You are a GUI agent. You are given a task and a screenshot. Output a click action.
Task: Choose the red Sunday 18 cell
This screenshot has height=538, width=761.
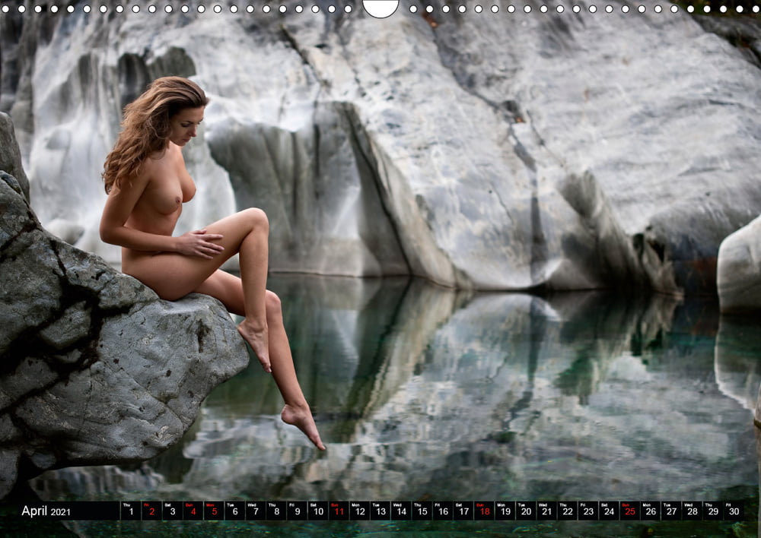click(x=483, y=511)
